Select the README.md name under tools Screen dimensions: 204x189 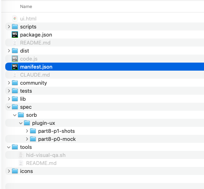pos(41,163)
